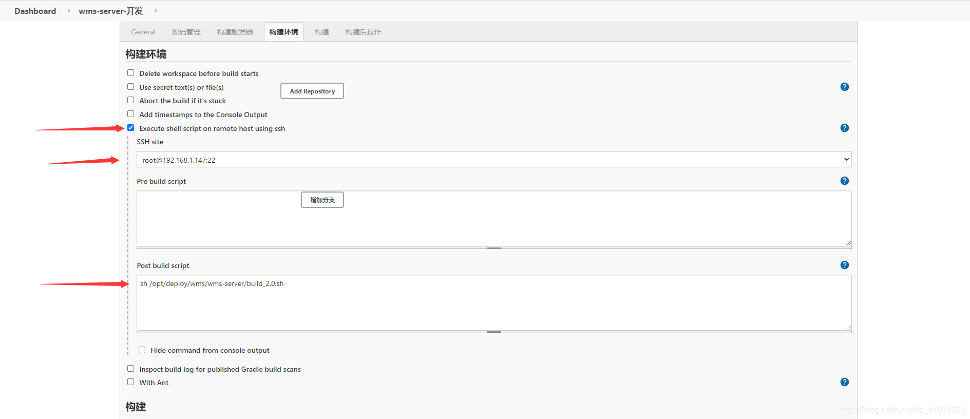Switch to the General tab
The image size is (970, 419).
tap(143, 32)
